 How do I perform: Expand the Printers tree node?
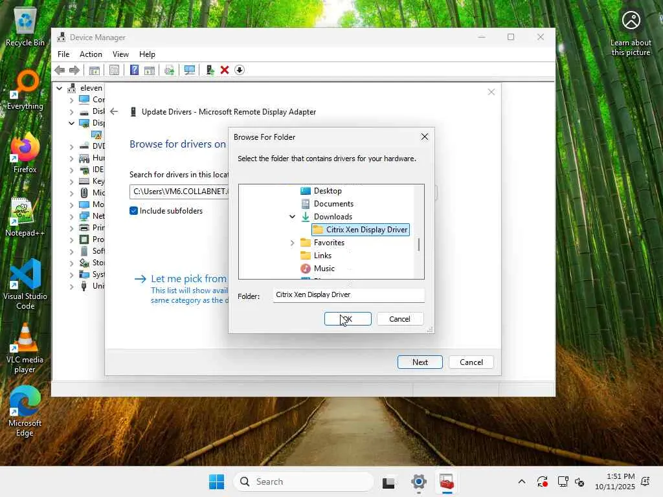pos(71,228)
